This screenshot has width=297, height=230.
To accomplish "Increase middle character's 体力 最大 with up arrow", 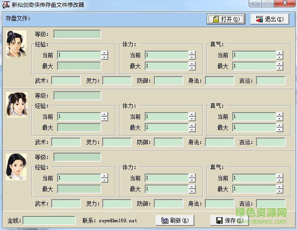I will 192,125.
